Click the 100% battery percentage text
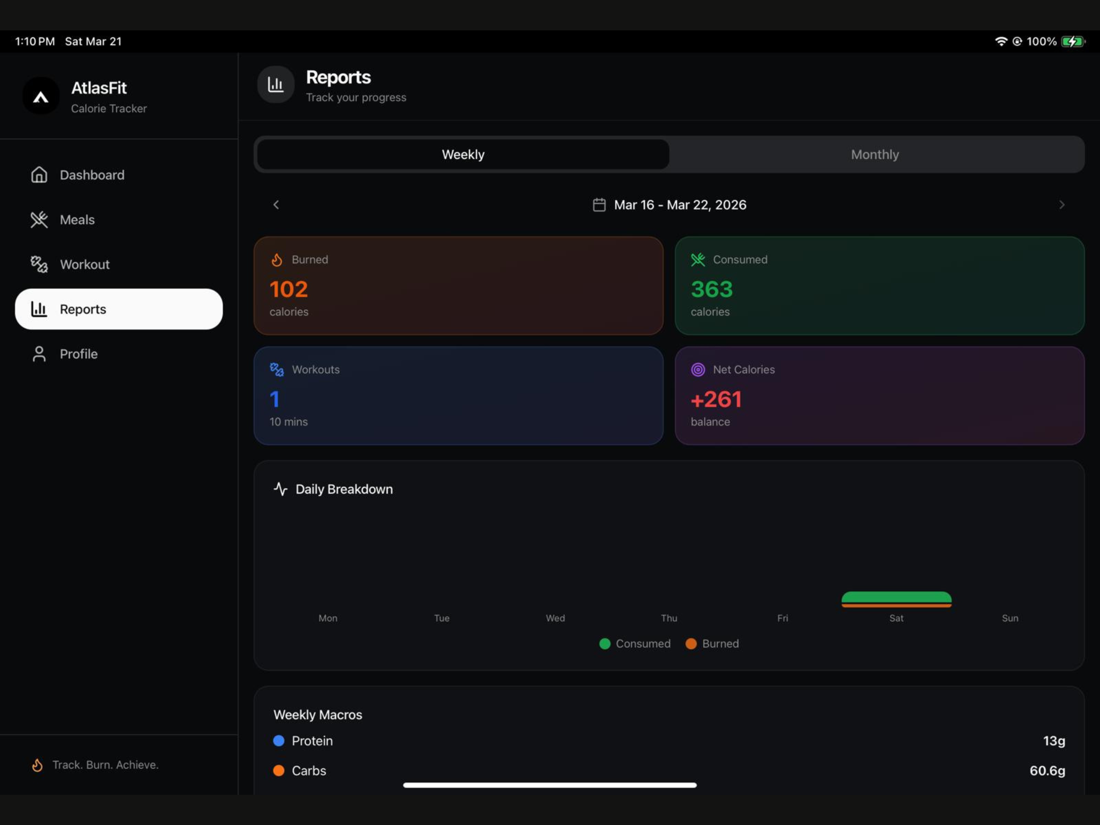The image size is (1100, 825). 1041,41
